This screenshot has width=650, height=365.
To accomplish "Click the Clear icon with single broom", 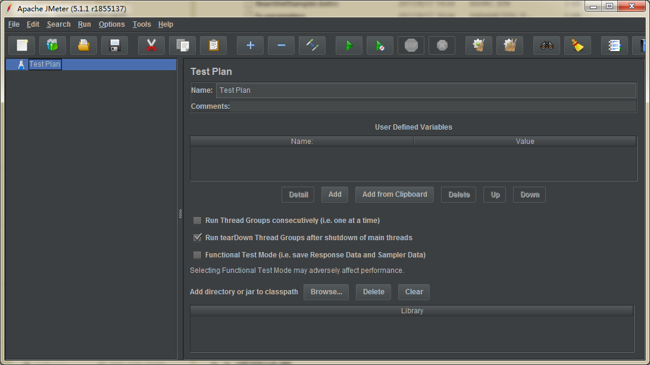I will click(479, 45).
